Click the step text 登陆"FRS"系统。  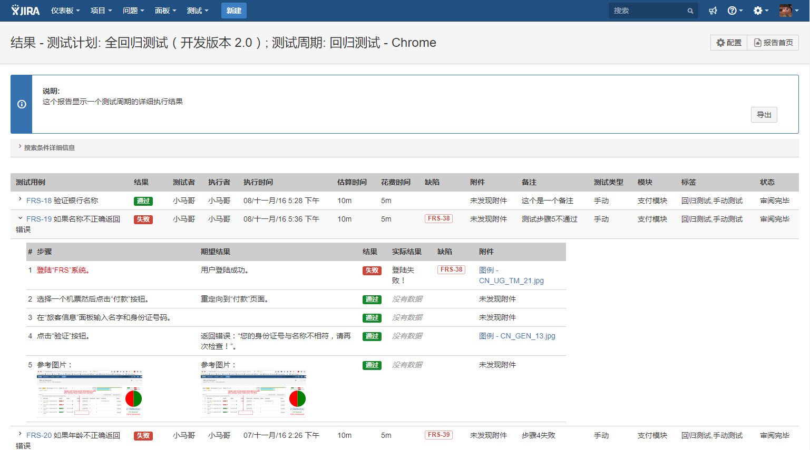(x=64, y=270)
